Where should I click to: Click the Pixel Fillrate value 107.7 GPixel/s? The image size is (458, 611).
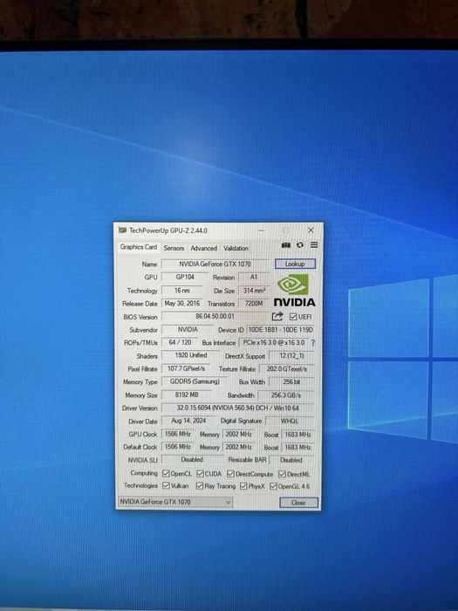(x=186, y=368)
